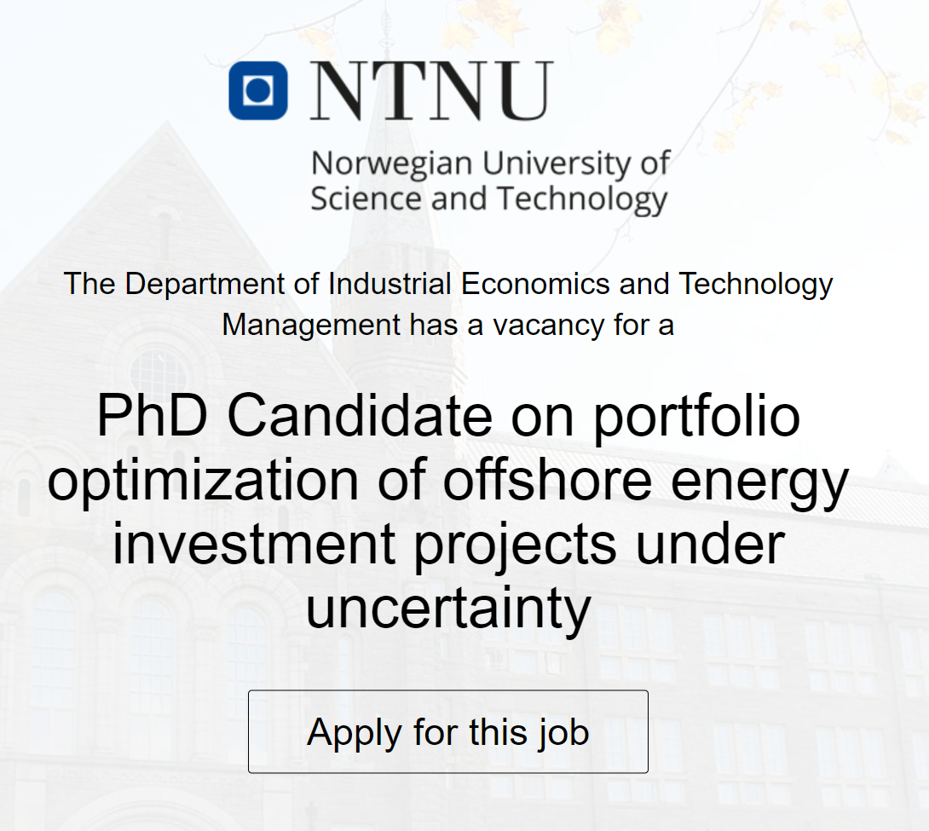The height and width of the screenshot is (831, 929).
Task: Click the NTNU wordmark text
Action: tap(431, 90)
